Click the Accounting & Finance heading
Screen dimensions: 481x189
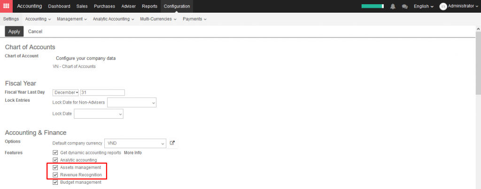pyautogui.click(x=36, y=133)
